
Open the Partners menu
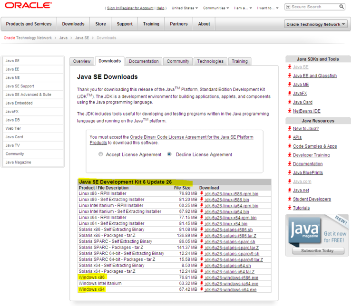pyautogui.click(x=179, y=24)
